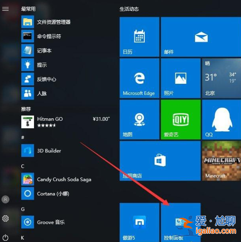This screenshot has height=242, width=241.
Task: Launch the Minecraft tile
Action: (221, 161)
